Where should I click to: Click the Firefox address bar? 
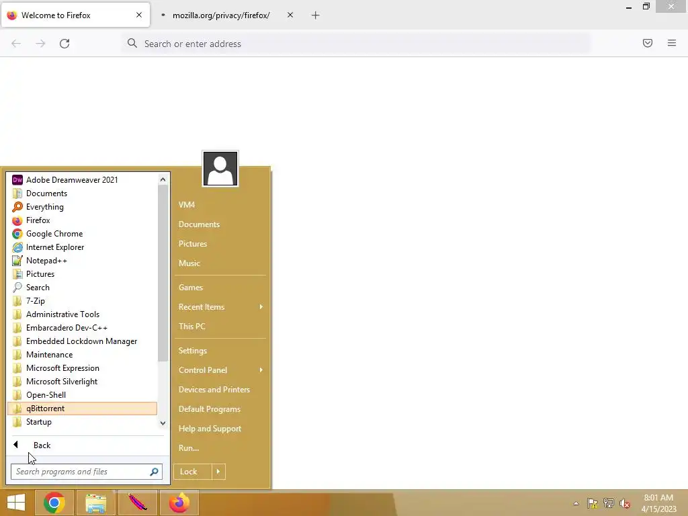355,44
